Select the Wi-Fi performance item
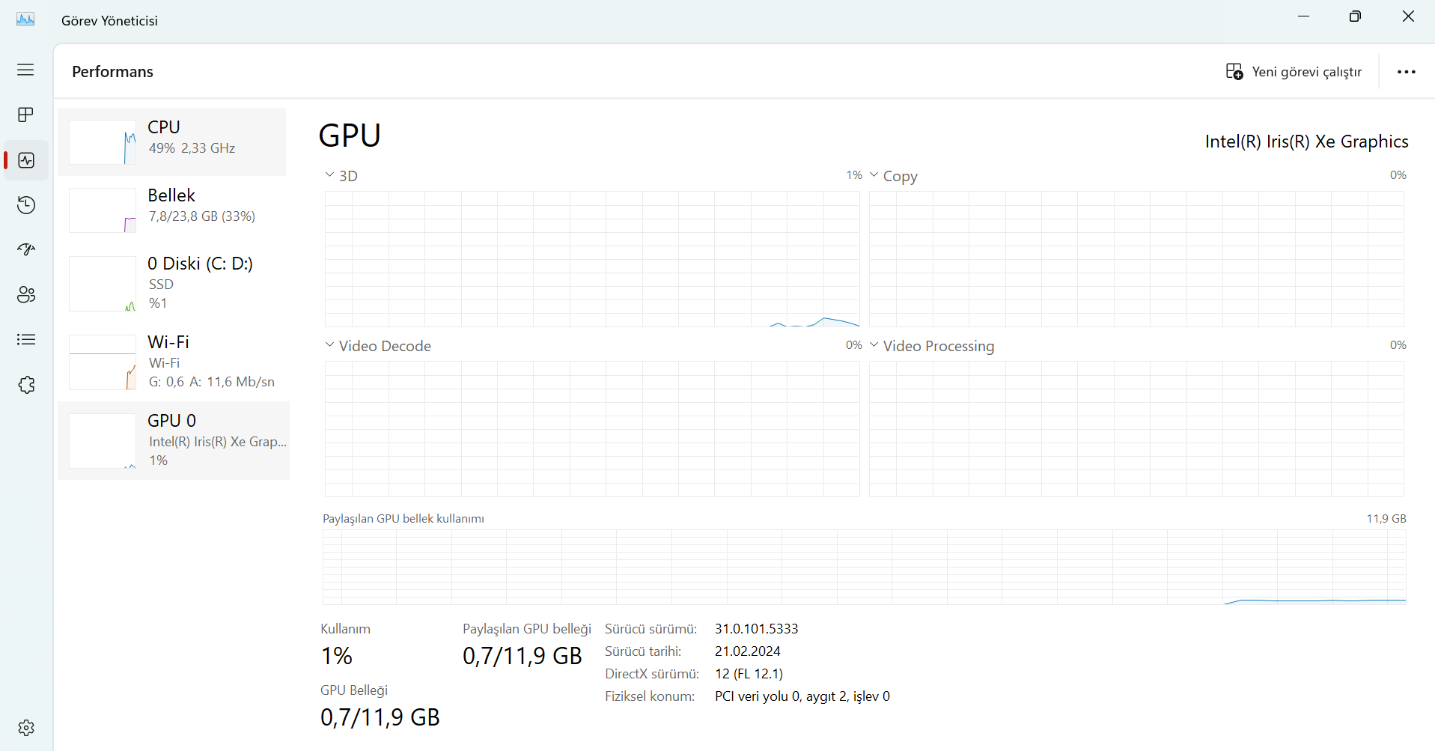 (172, 362)
